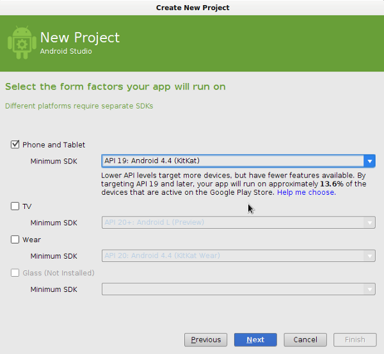
Task: Click the Wear label text
Action: (31, 240)
